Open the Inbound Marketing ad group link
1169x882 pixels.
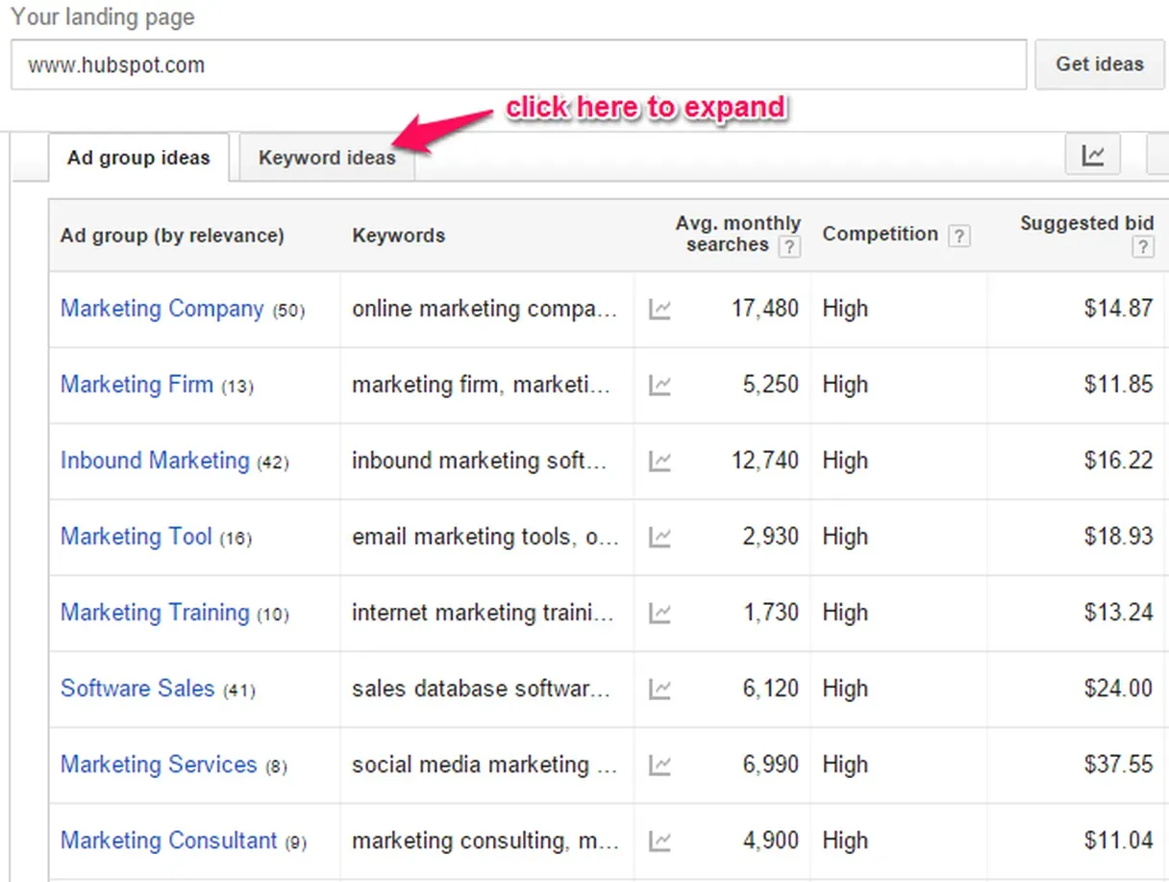coord(155,461)
